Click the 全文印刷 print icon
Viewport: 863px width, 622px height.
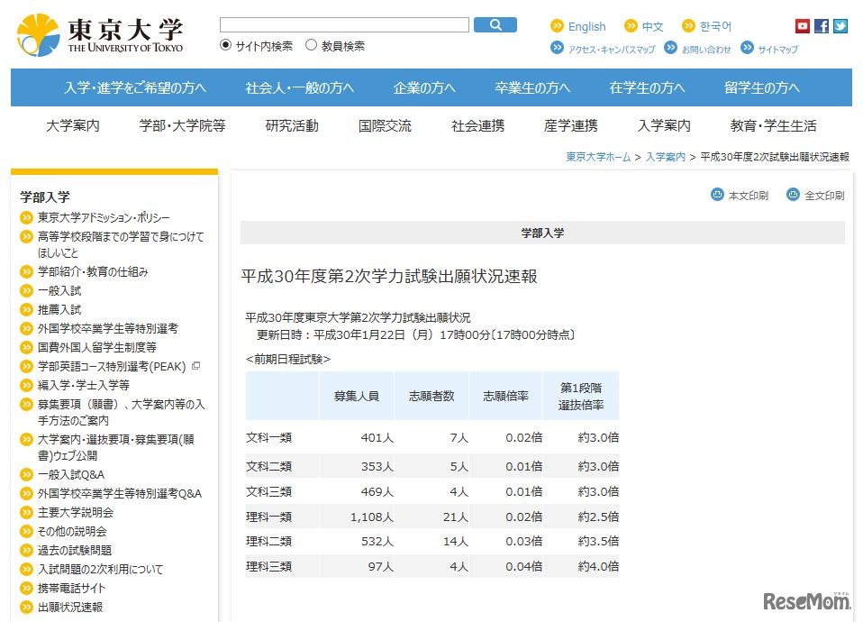[x=792, y=194]
